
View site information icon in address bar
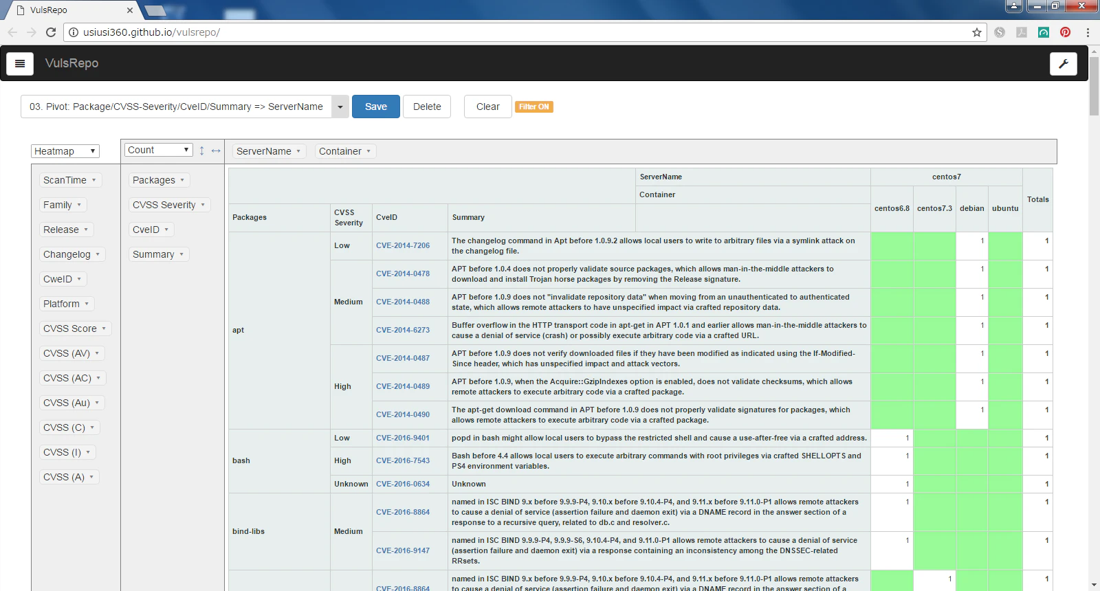(74, 32)
